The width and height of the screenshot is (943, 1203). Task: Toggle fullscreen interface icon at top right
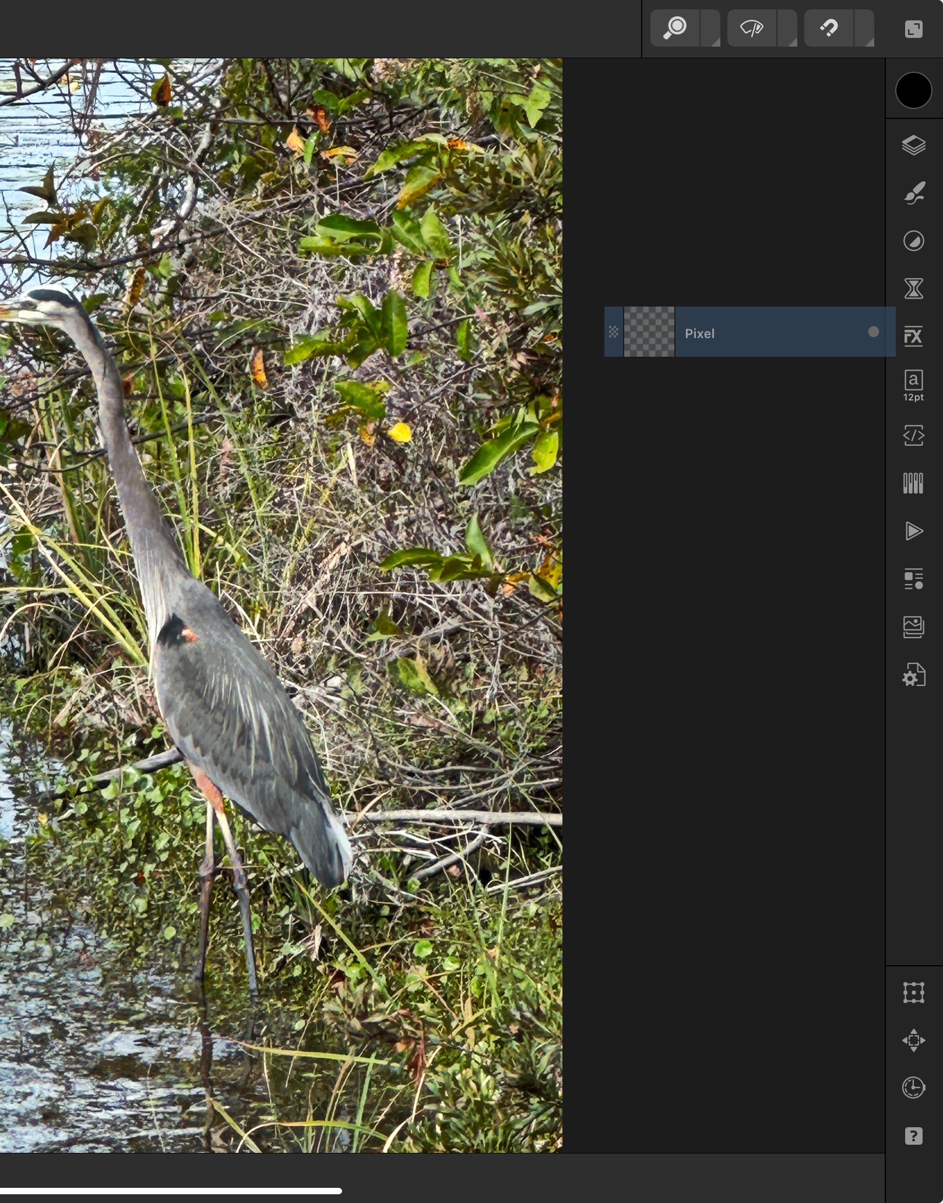[913, 29]
